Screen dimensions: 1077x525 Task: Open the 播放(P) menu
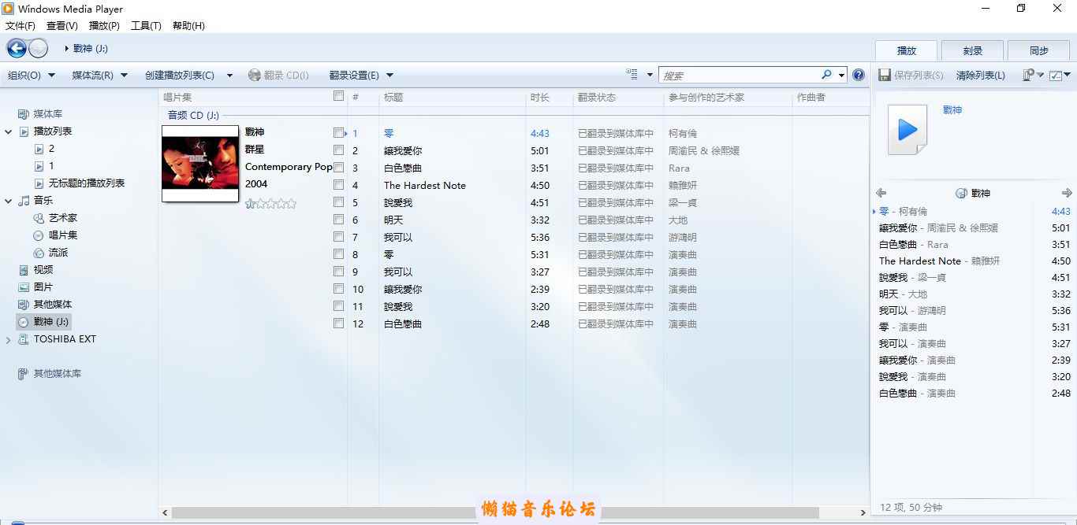pyautogui.click(x=104, y=26)
